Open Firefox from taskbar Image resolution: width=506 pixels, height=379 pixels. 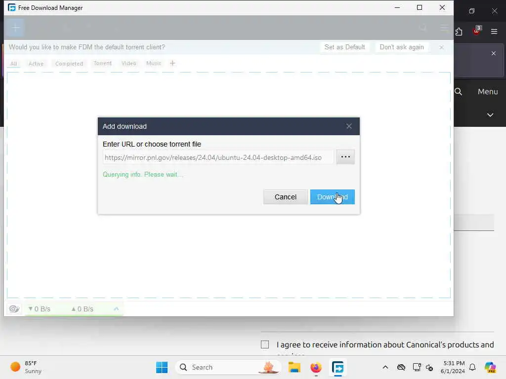tap(316, 367)
